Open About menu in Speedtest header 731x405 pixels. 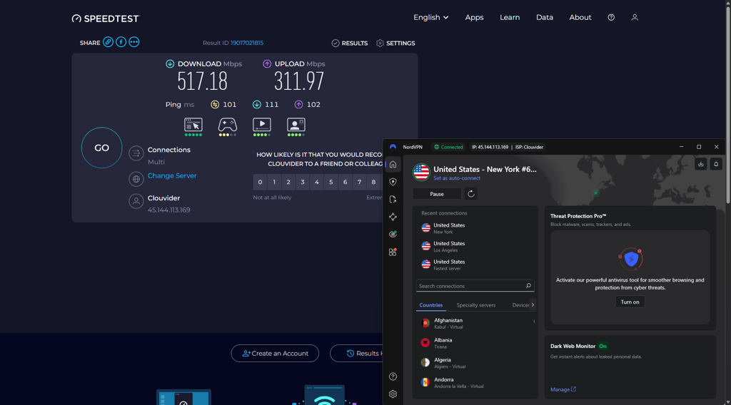point(580,17)
